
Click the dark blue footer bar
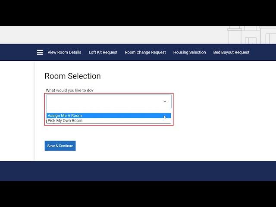point(138,171)
